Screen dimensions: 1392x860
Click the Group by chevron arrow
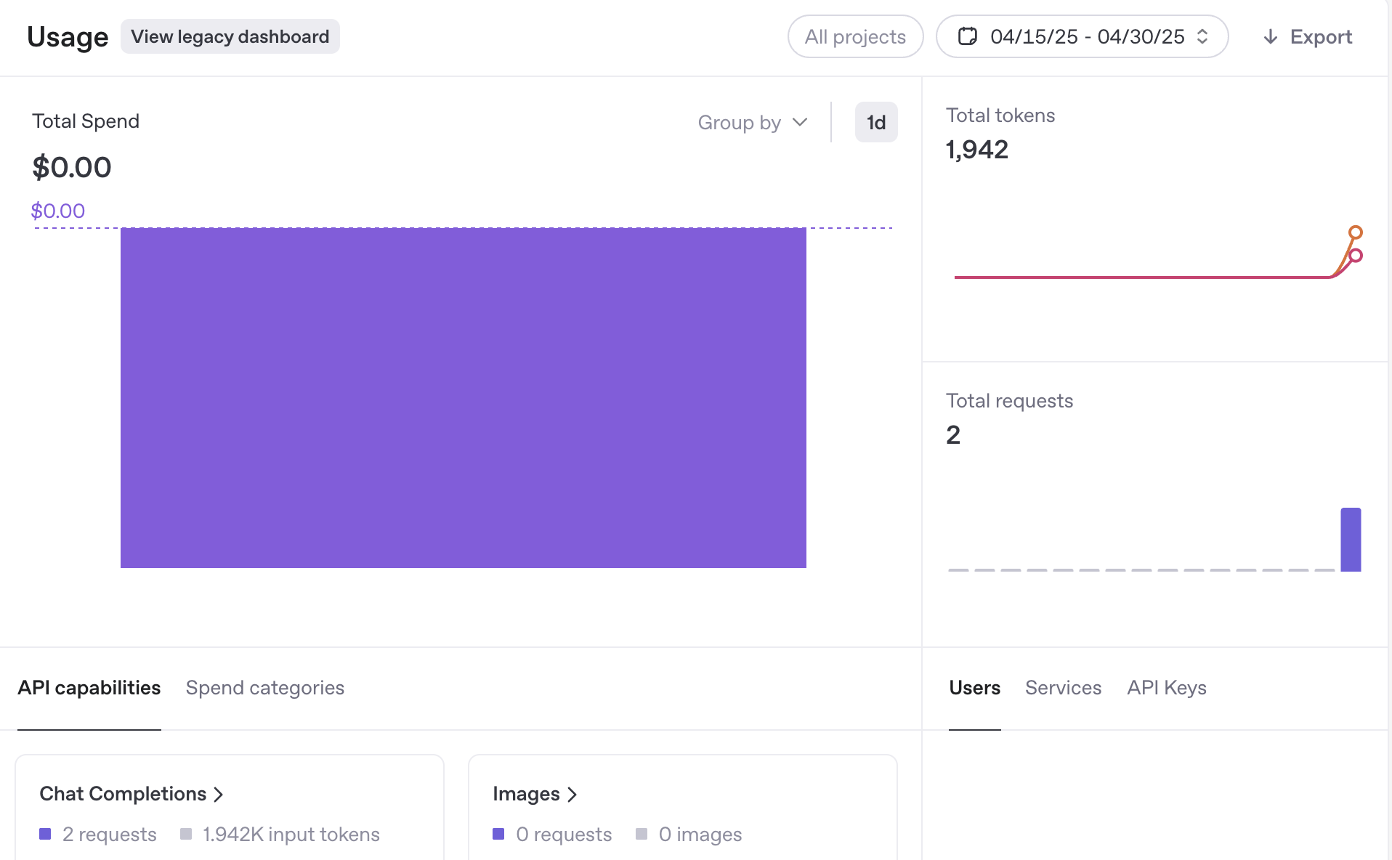pos(800,122)
